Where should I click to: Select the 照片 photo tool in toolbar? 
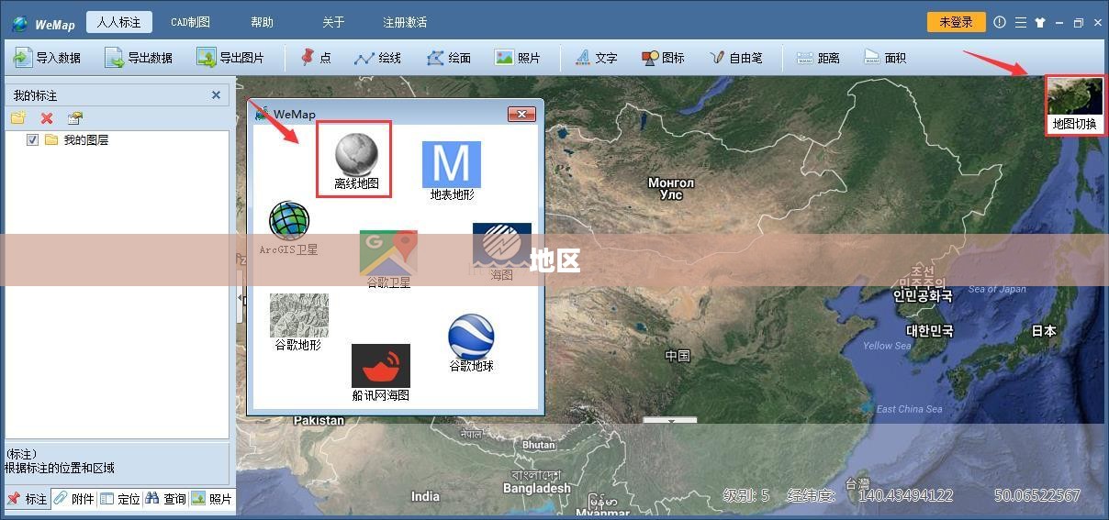click(518, 58)
